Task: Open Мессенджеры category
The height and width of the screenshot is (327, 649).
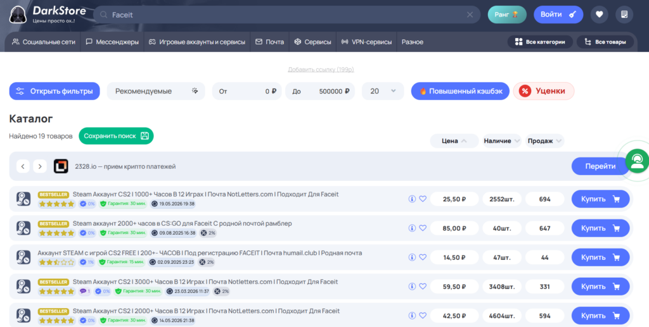Action: click(112, 42)
